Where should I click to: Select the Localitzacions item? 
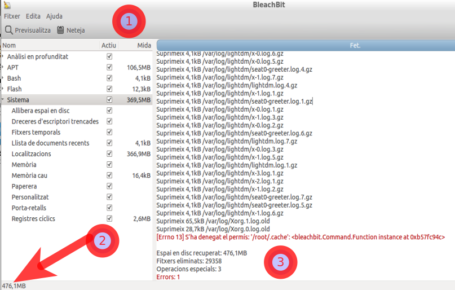32,154
